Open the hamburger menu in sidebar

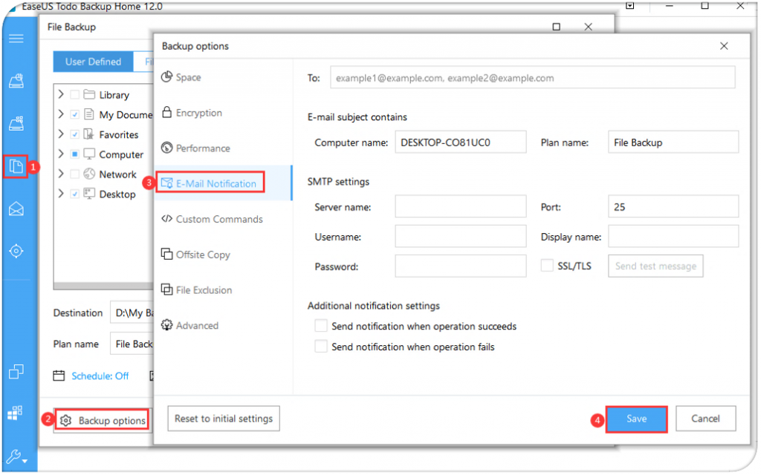(x=16, y=39)
